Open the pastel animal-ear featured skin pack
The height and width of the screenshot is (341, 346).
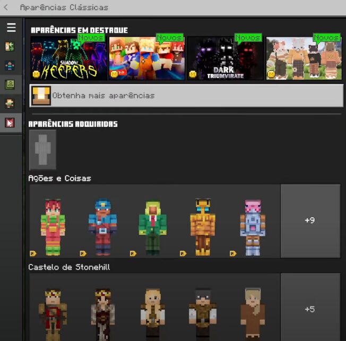coord(304,58)
